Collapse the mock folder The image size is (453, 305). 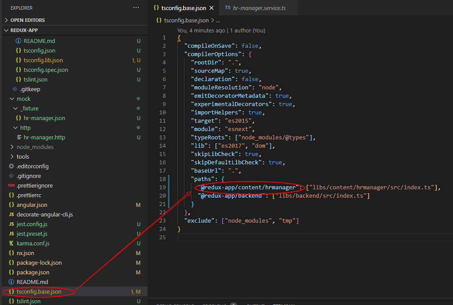23,99
